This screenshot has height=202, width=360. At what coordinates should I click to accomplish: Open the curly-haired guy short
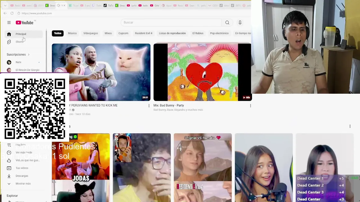coord(142,167)
